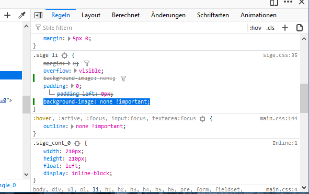Click the .sige_cont_0 selector text
The width and height of the screenshot is (309, 194).
[x=52, y=143]
